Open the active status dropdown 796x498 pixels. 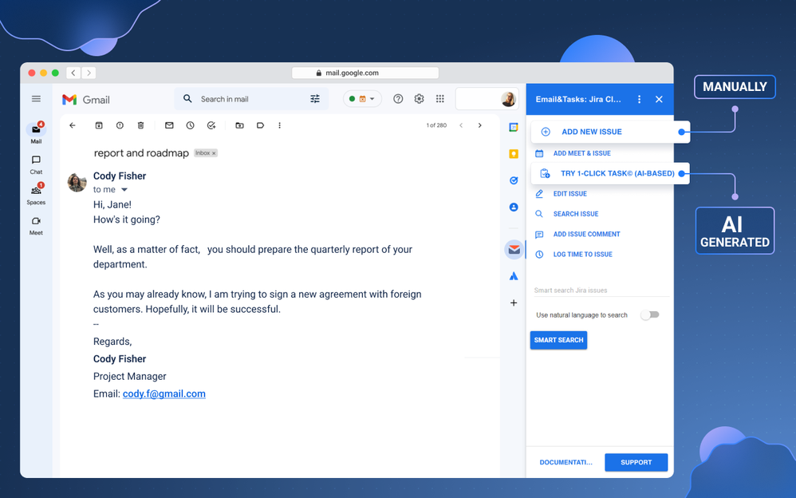pos(362,99)
